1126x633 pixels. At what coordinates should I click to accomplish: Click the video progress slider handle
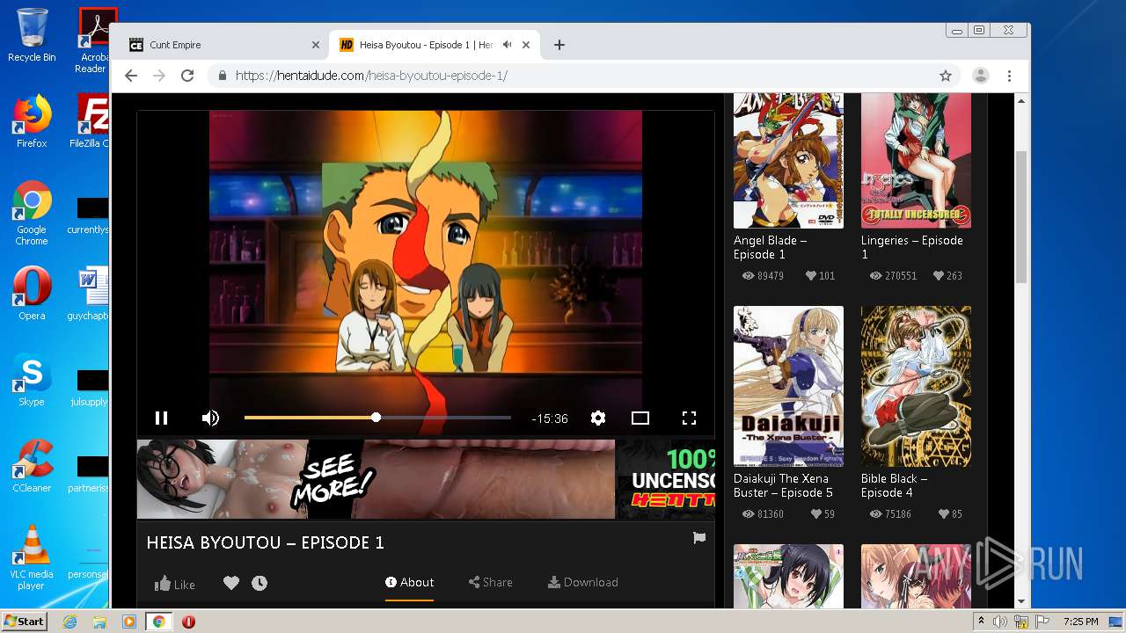tap(377, 418)
